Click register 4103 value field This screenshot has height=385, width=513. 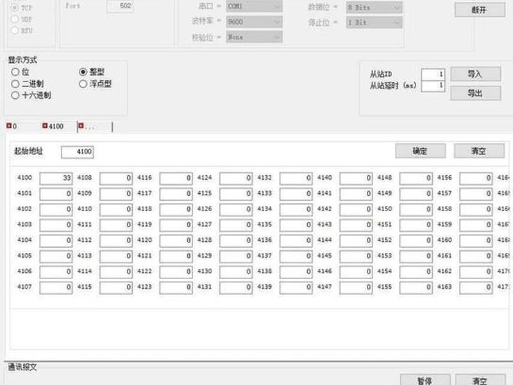pos(56,225)
